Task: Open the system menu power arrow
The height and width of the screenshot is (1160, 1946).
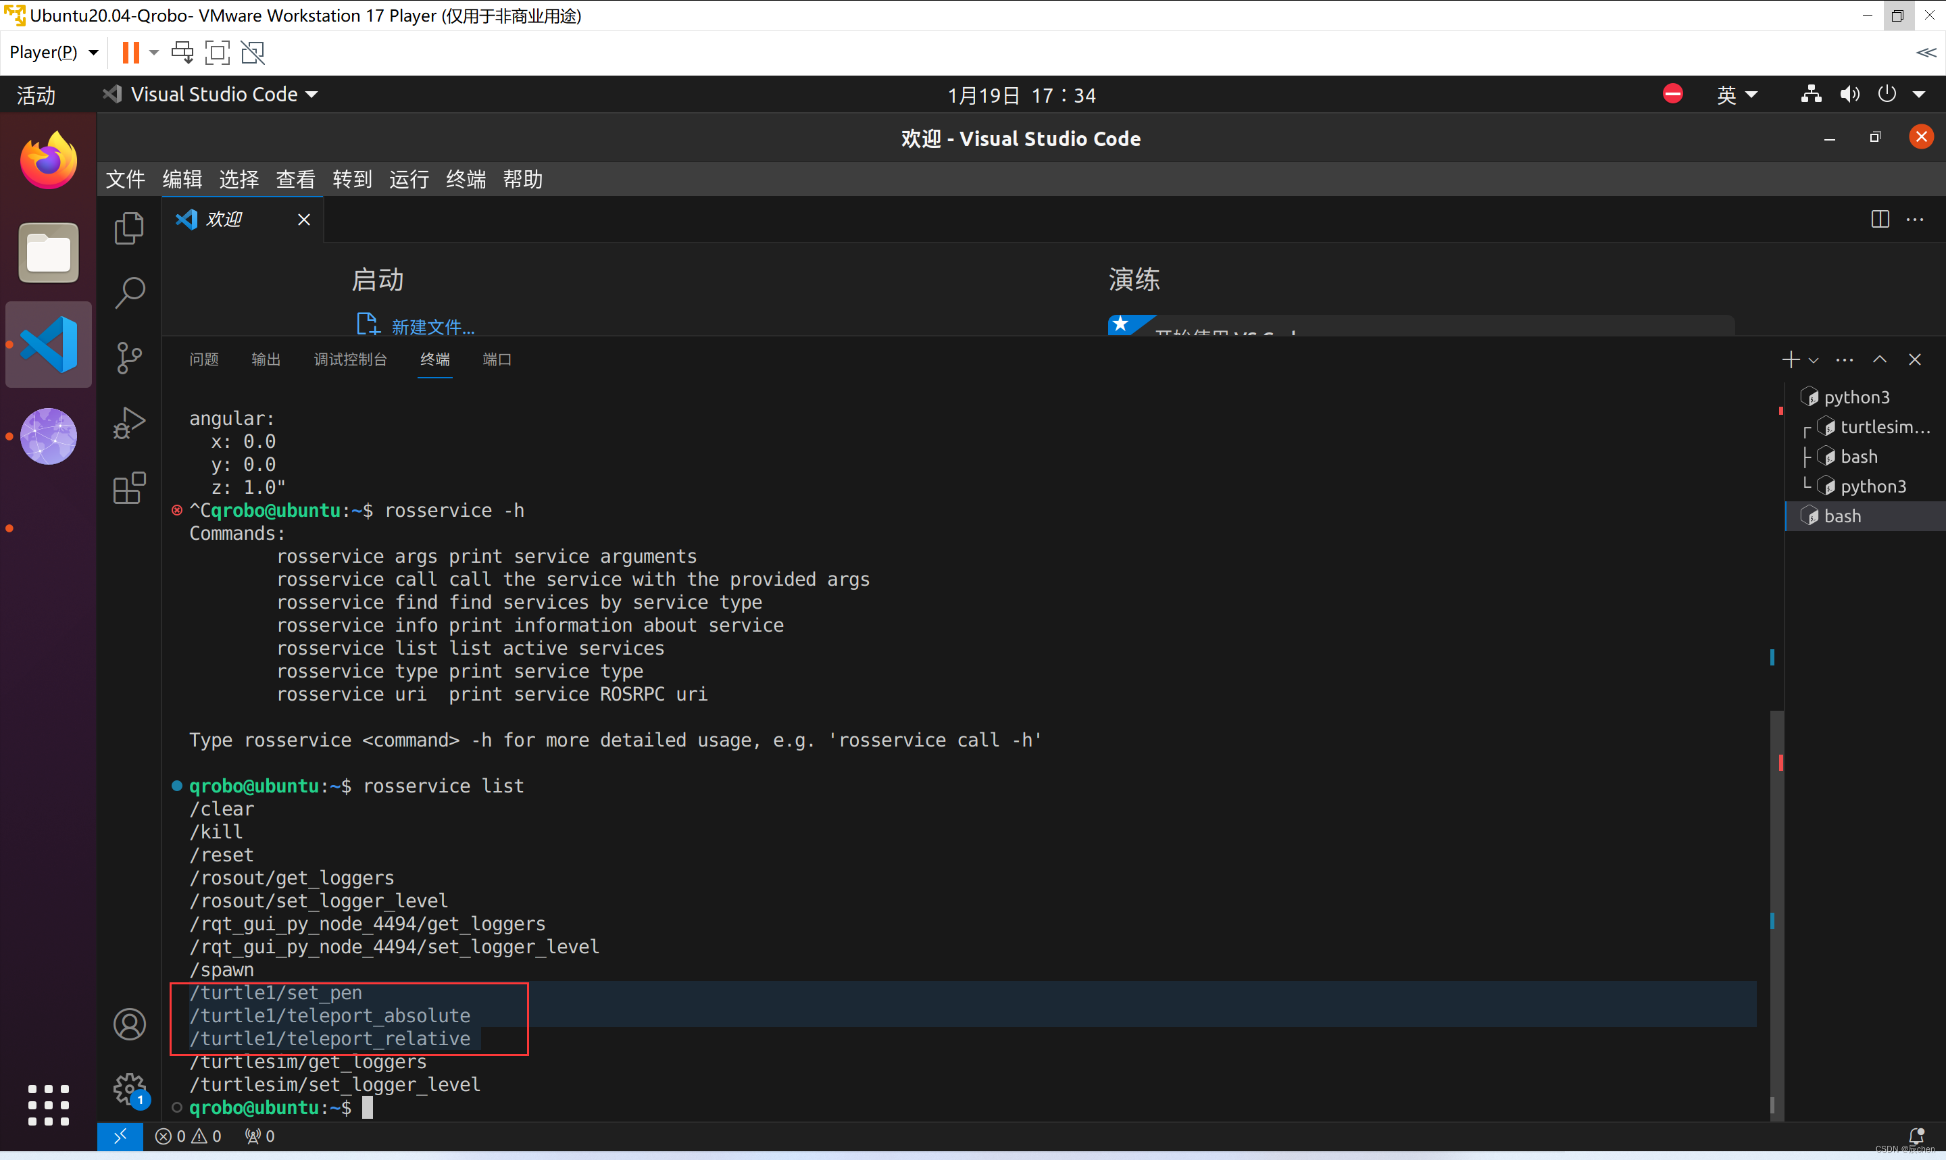Action: point(1919,95)
